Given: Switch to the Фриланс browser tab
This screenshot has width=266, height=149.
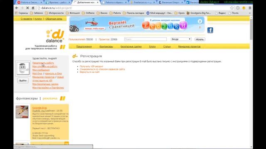Looking at the screenshot, I should point(58,2).
